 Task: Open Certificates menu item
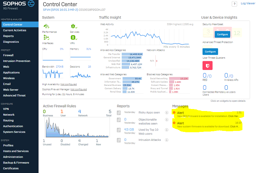coord(11,168)
